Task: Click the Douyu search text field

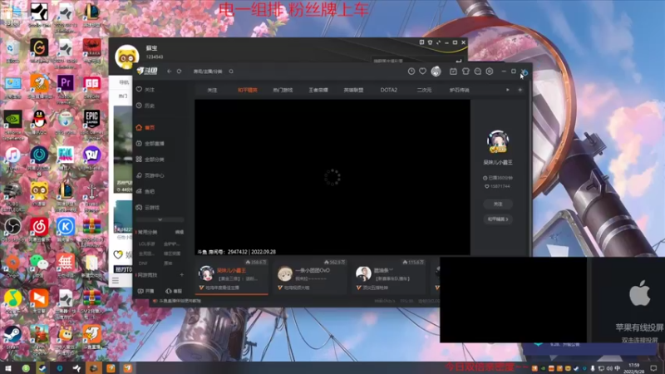Action: coord(208,71)
